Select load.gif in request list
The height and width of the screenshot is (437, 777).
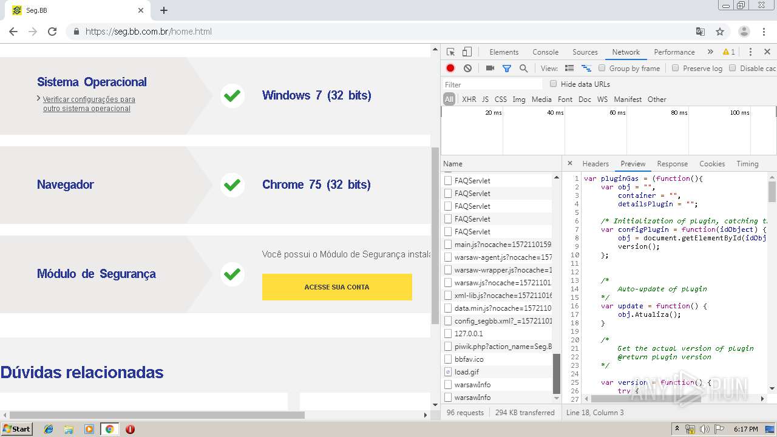point(467,372)
